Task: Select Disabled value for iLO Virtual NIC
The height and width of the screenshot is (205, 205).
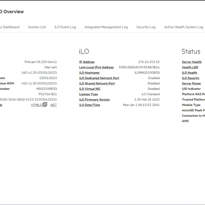Action: click(153, 89)
